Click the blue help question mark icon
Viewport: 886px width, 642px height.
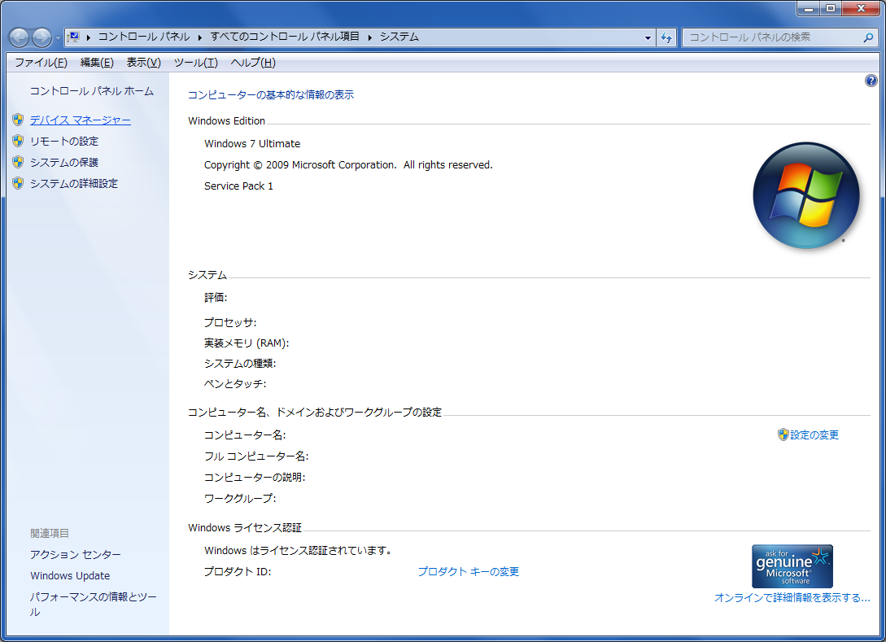tap(871, 81)
